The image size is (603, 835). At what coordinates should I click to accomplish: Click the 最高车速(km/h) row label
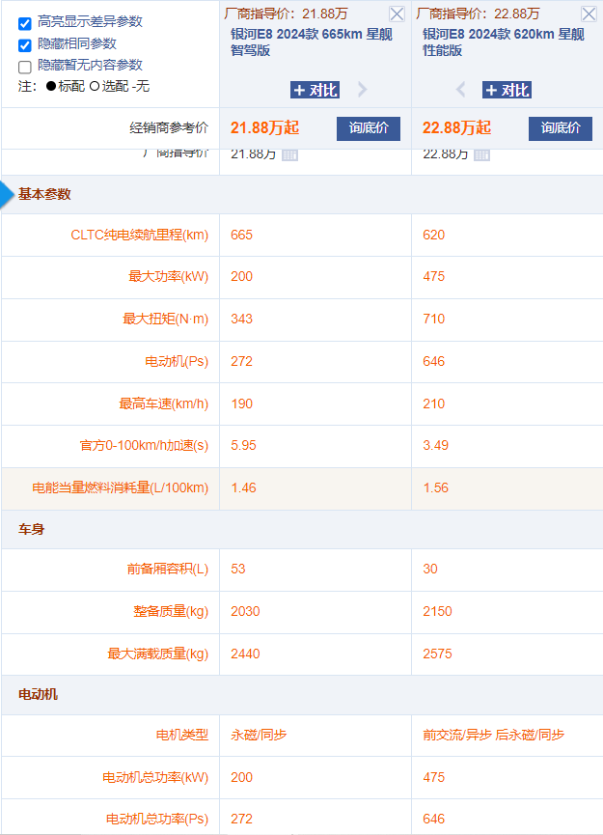pyautogui.click(x=164, y=404)
